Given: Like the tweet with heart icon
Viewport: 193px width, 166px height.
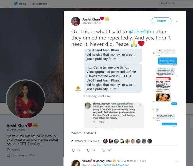Looking at the screenshot, I should pyautogui.click(x=104, y=150).
